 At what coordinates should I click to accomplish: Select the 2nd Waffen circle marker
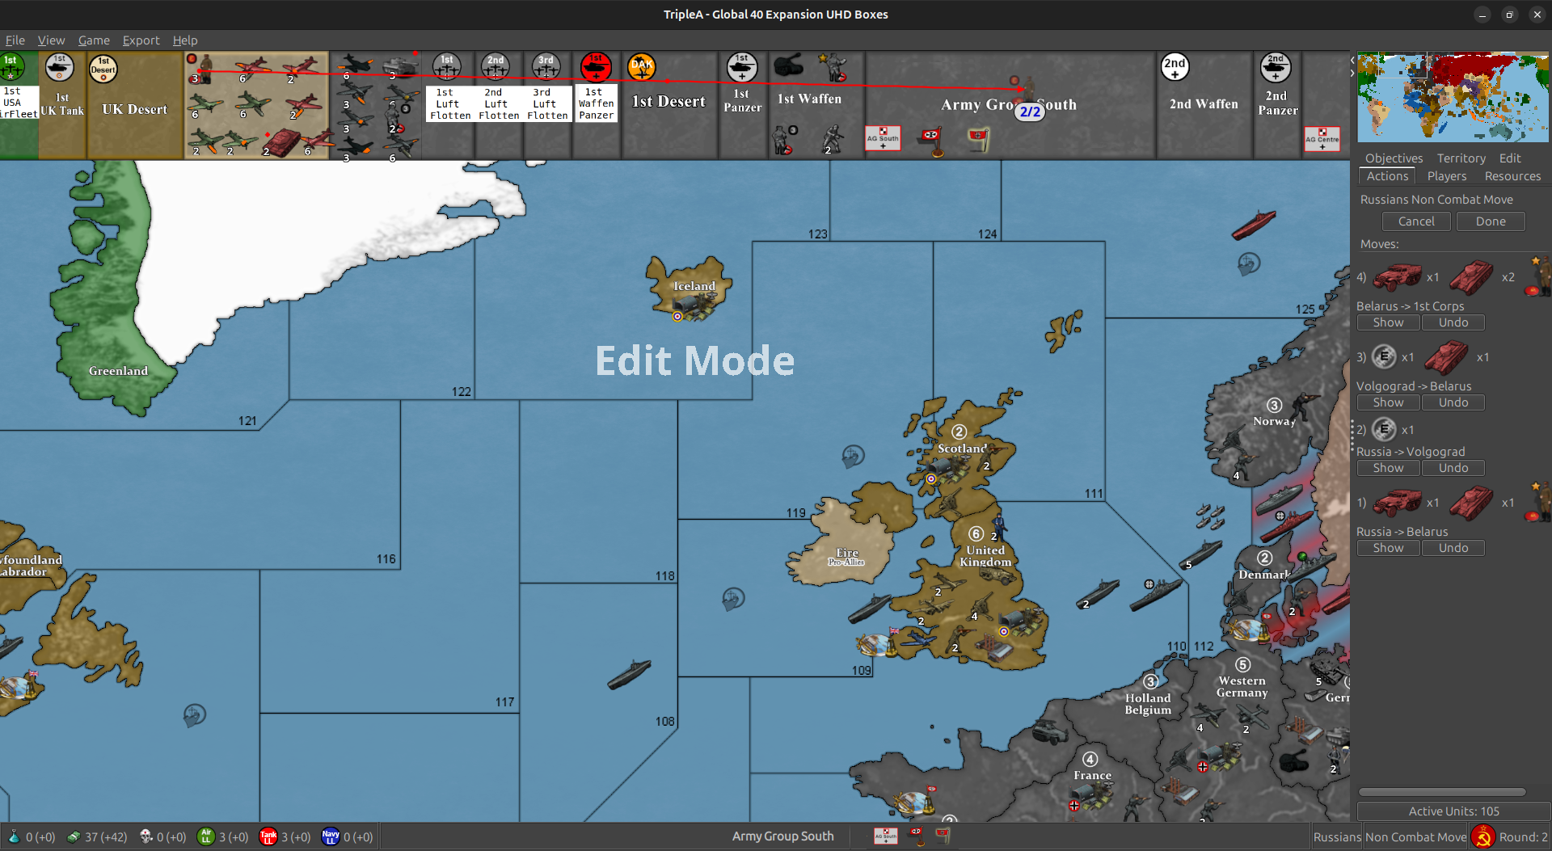tap(1175, 67)
